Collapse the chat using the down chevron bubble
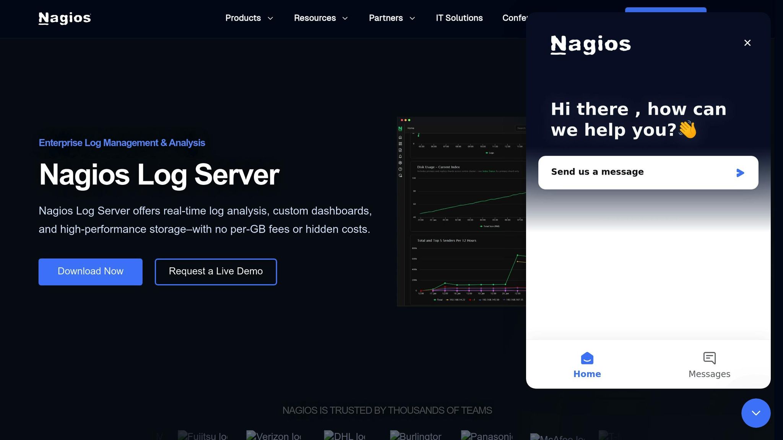Image resolution: width=783 pixels, height=440 pixels. point(755,413)
